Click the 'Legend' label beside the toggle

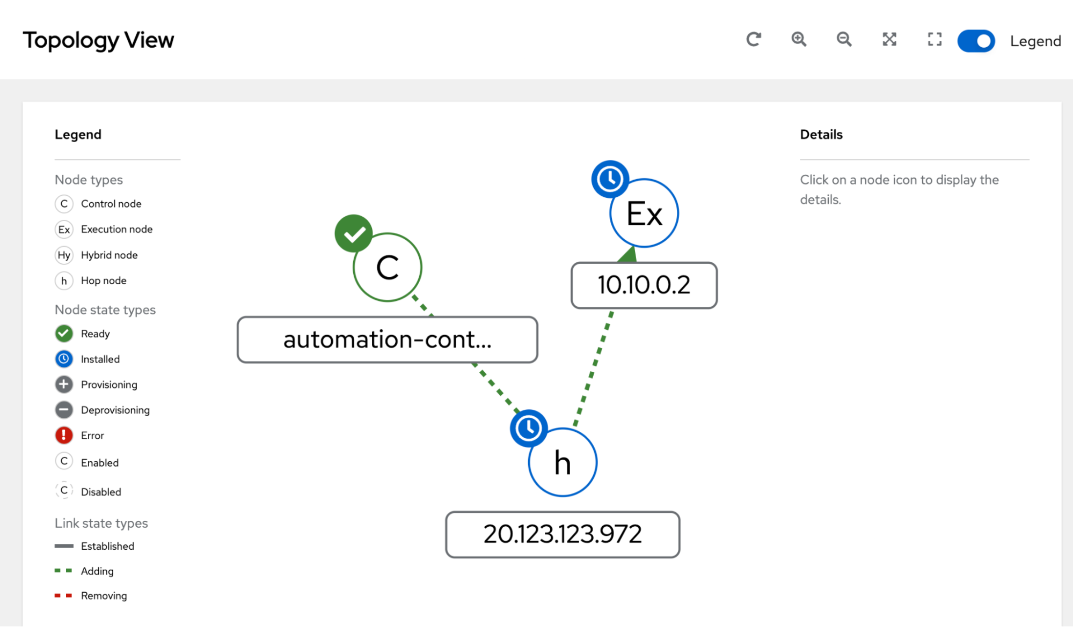click(1035, 41)
